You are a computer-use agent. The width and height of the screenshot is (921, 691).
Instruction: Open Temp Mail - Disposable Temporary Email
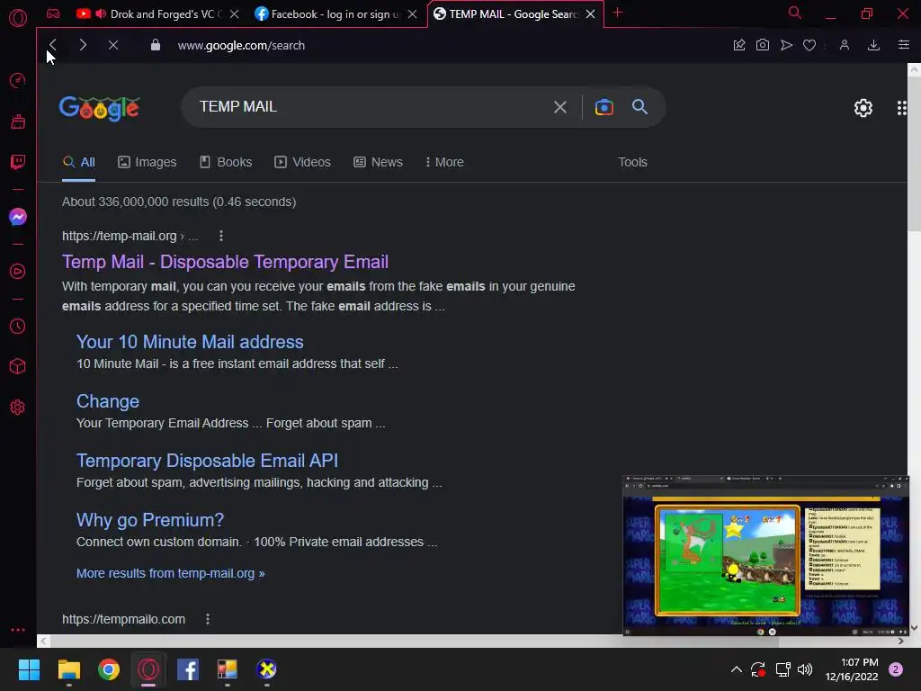click(x=225, y=262)
